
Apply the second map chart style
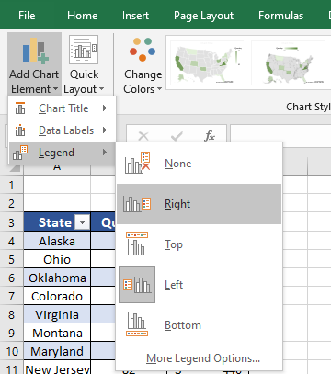pos(289,62)
